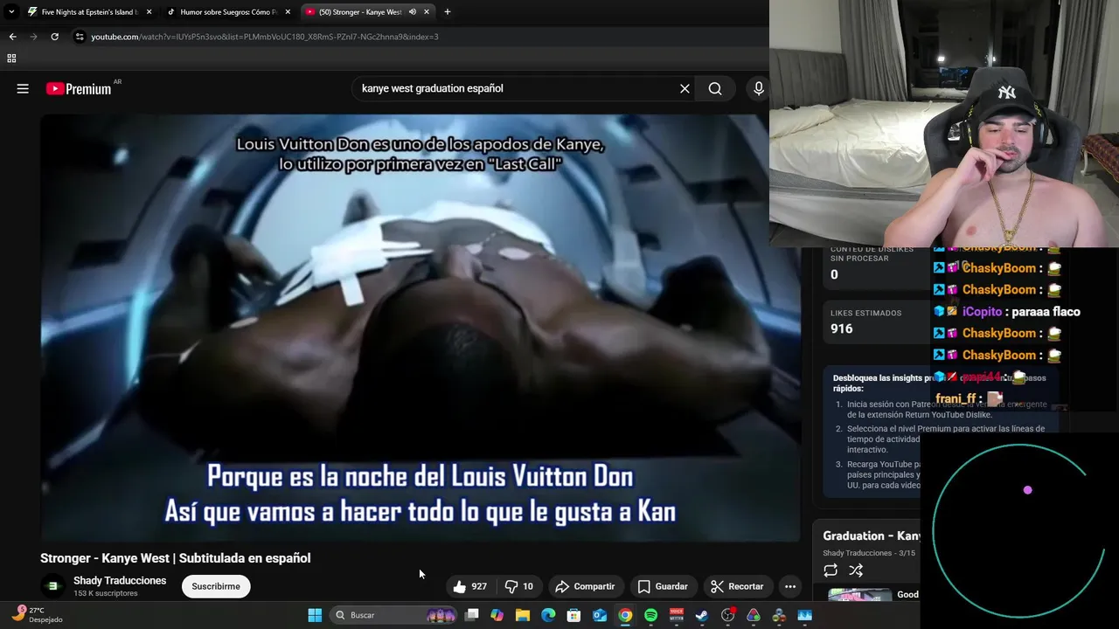Click the video title 'Stronger - Kanye West | Subtitulada en español'
The height and width of the screenshot is (629, 1119).
176,558
